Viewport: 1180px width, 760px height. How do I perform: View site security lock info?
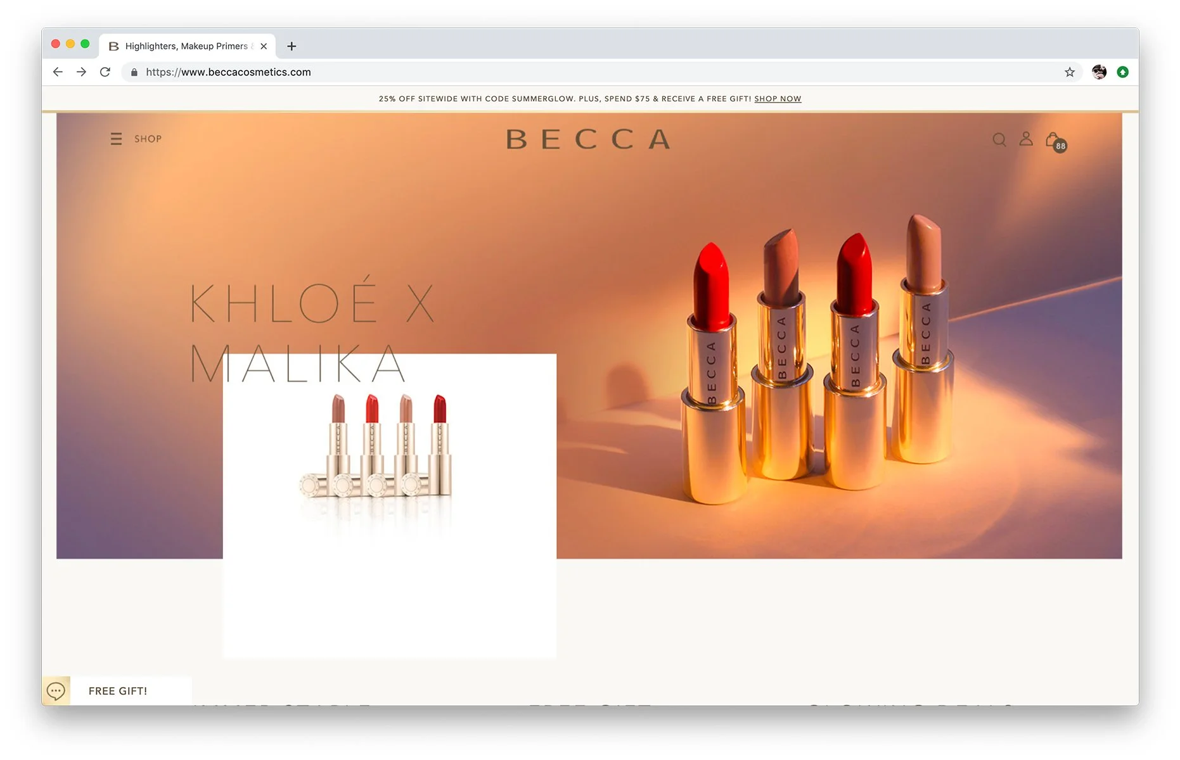(x=134, y=72)
